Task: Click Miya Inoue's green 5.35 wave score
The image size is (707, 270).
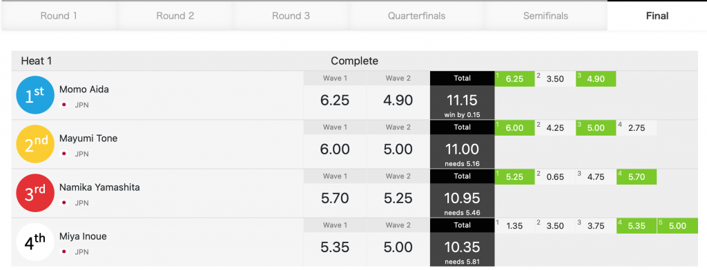Action: [637, 226]
